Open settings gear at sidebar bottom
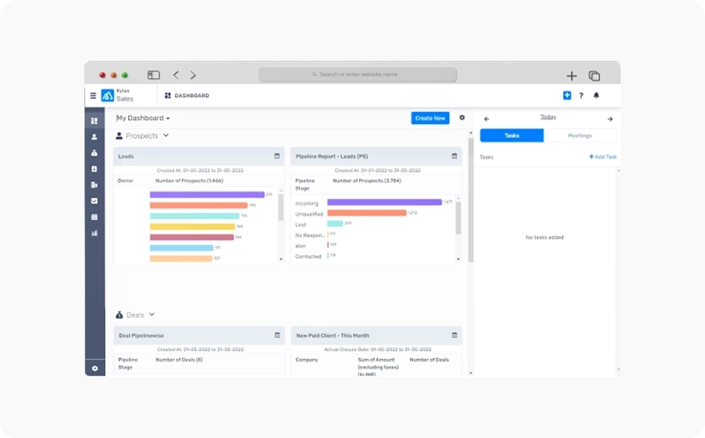Viewport: 705px width, 438px height. tap(95, 368)
